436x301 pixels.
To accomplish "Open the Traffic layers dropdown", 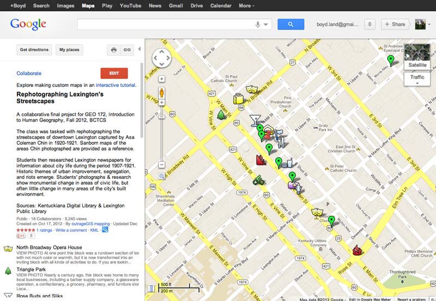I will [417, 79].
